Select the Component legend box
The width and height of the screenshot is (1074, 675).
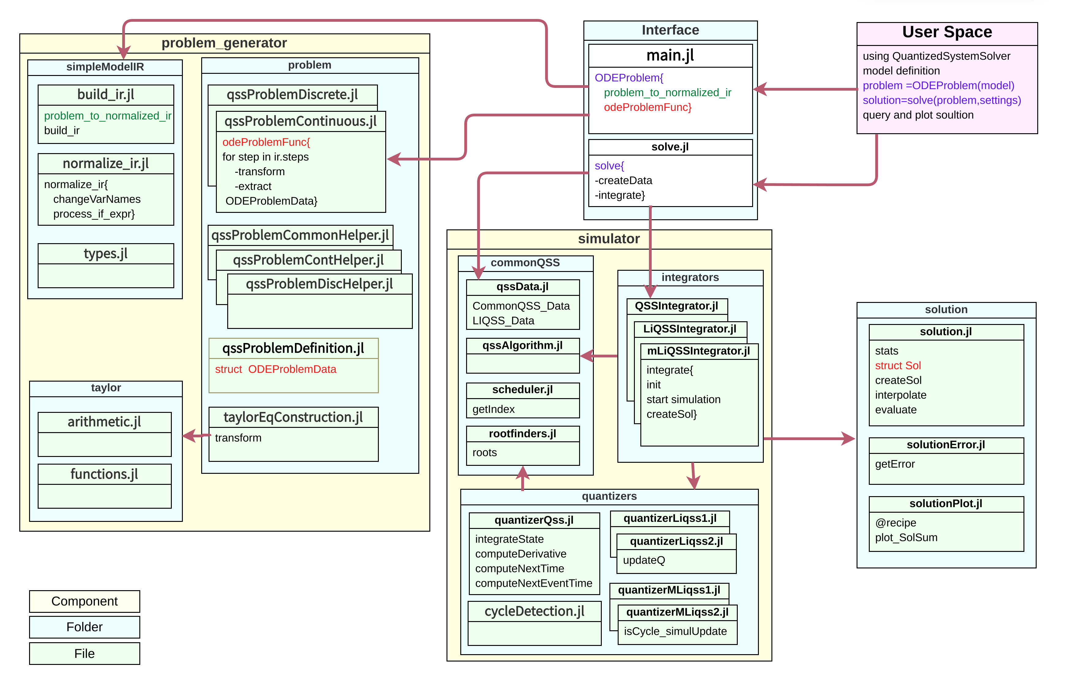click(x=84, y=601)
